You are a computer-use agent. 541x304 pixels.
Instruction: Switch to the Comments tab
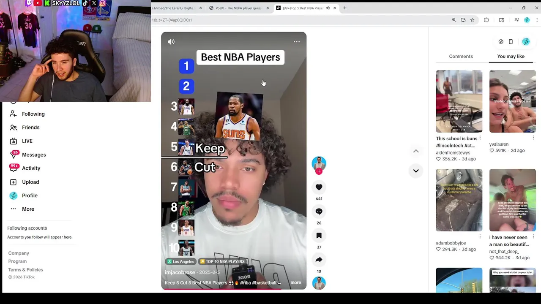[x=461, y=56]
